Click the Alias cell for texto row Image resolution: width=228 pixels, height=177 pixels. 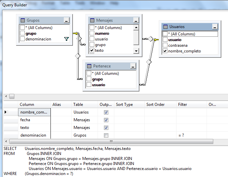click(61, 128)
